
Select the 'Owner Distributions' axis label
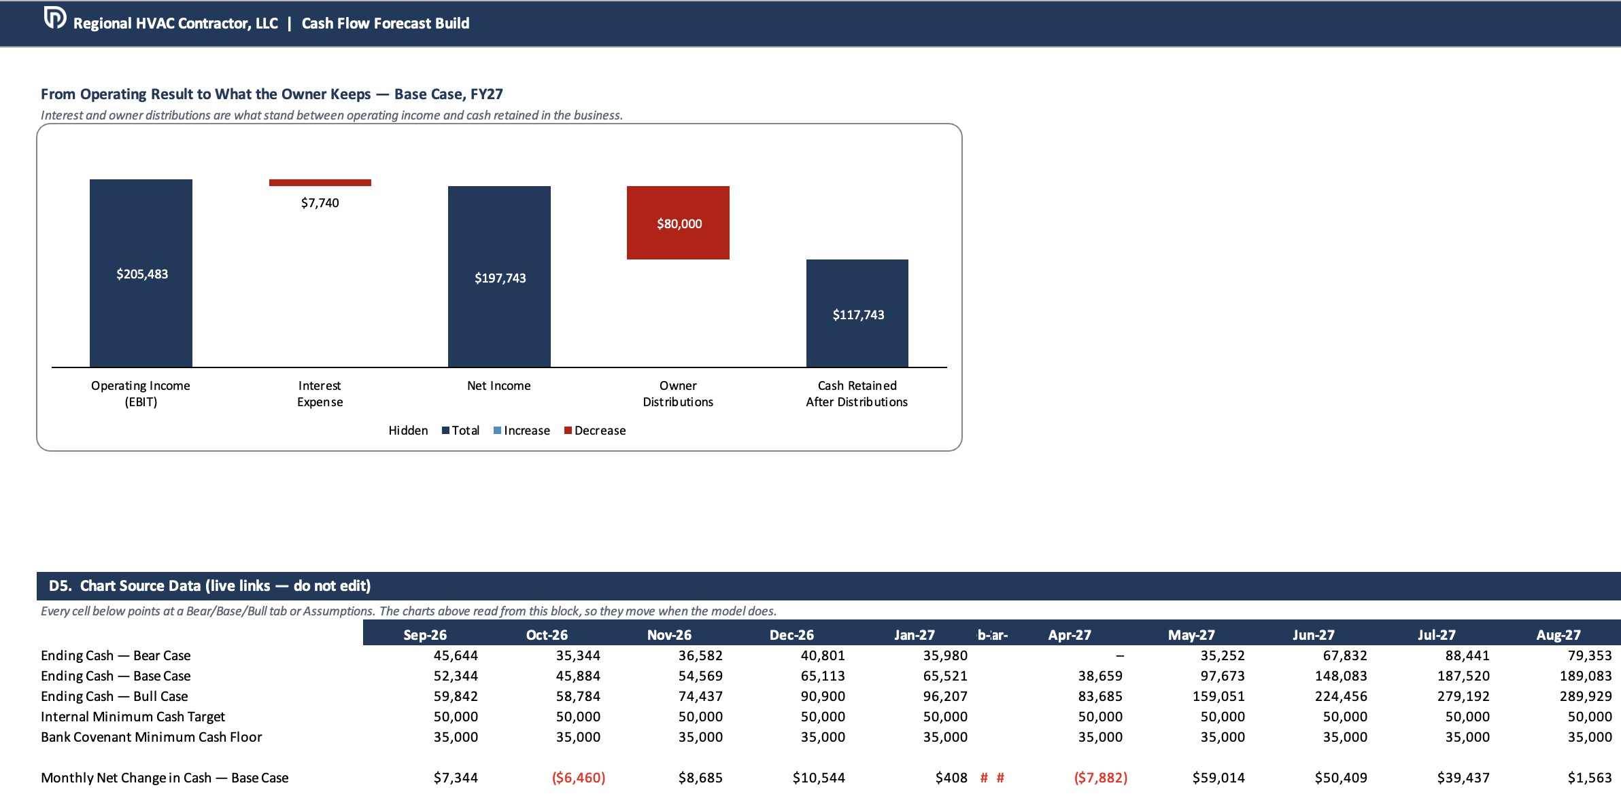[678, 394]
